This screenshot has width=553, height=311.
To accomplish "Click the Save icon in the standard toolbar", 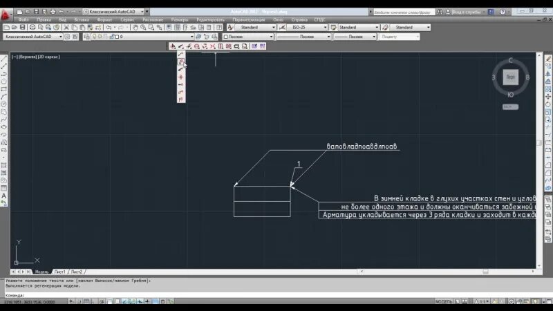I will 22,27.
